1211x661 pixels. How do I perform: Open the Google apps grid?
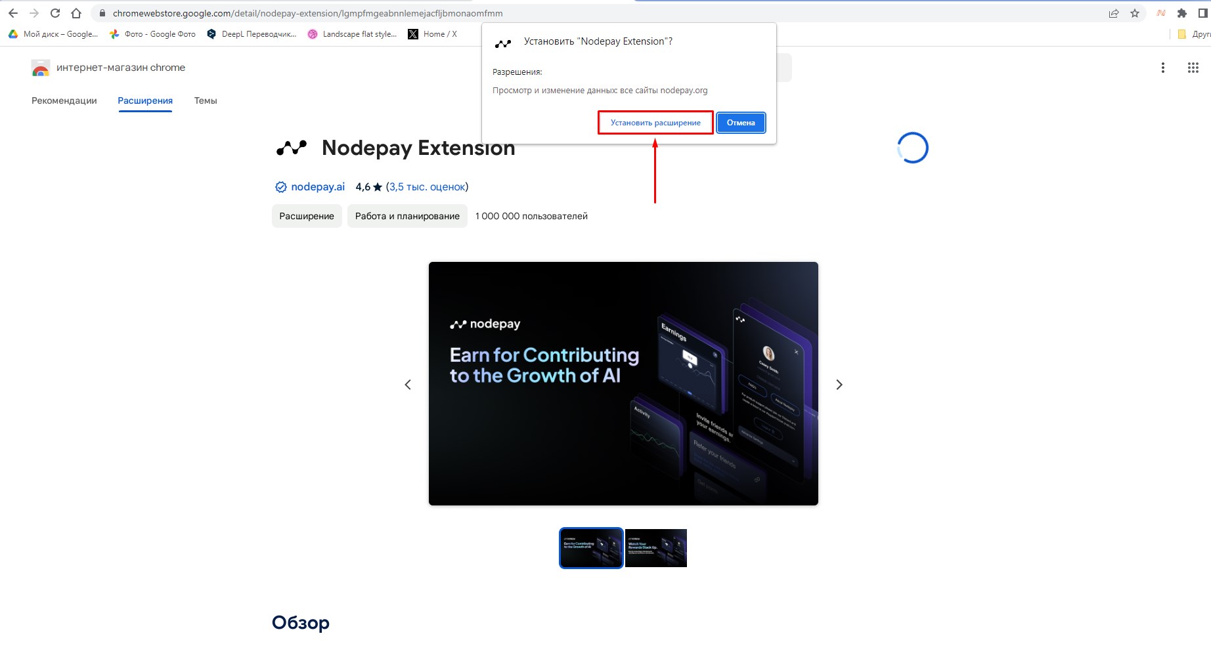(x=1193, y=68)
